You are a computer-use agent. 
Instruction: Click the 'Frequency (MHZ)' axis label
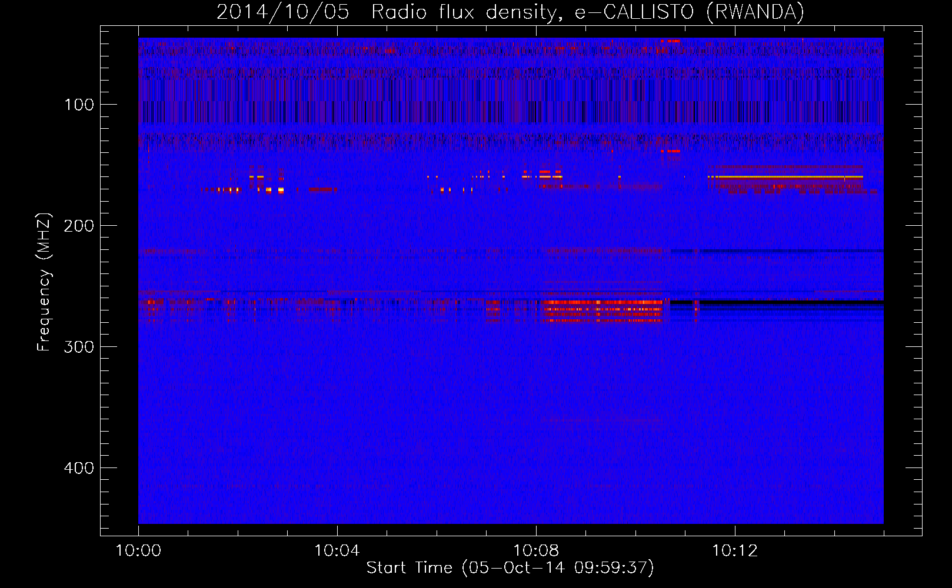click(44, 282)
